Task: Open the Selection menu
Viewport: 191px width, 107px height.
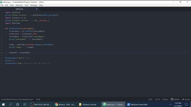Action: click(19, 5)
